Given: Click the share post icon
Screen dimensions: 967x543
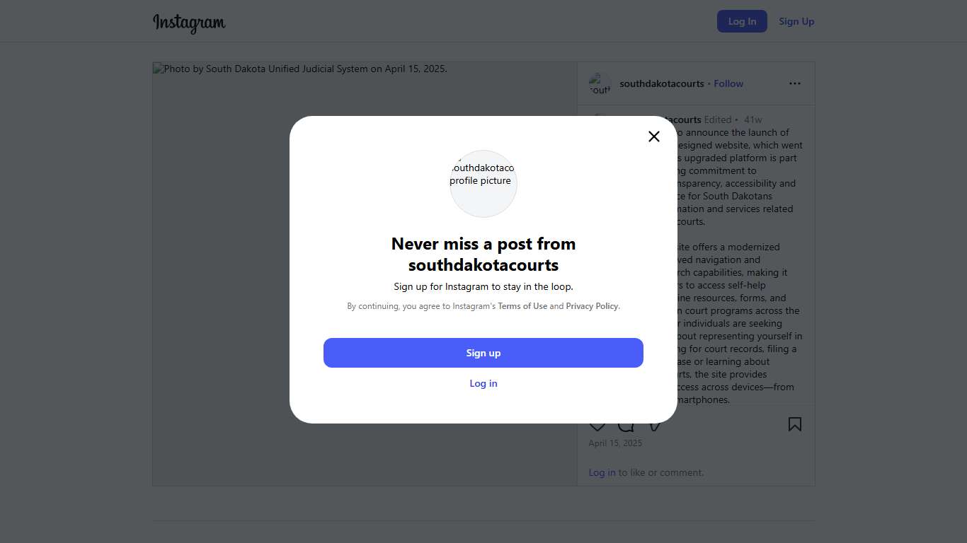Looking at the screenshot, I should click(x=655, y=426).
